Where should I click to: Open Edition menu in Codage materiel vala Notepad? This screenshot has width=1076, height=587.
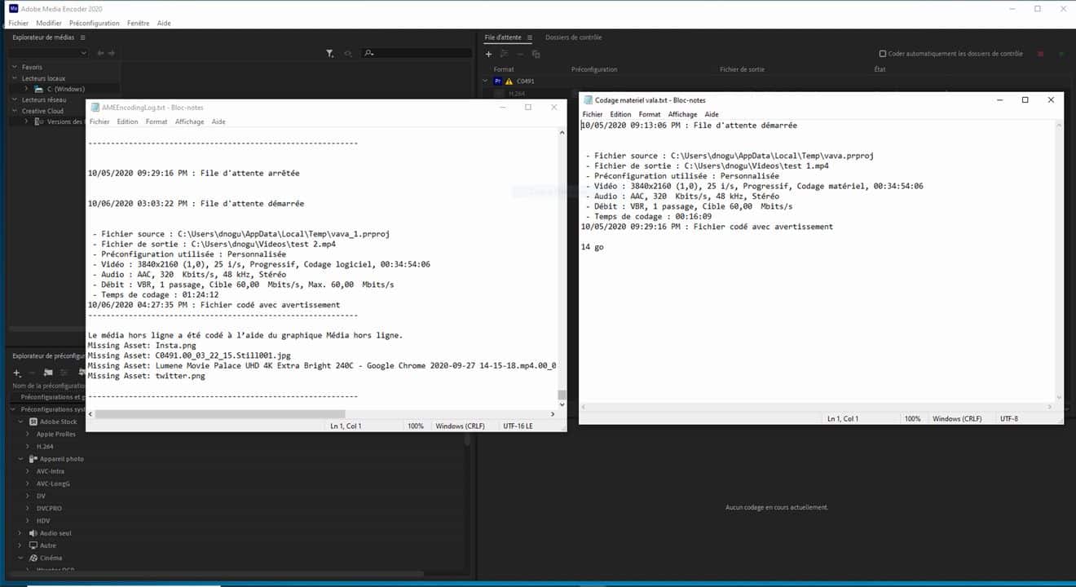(x=620, y=114)
